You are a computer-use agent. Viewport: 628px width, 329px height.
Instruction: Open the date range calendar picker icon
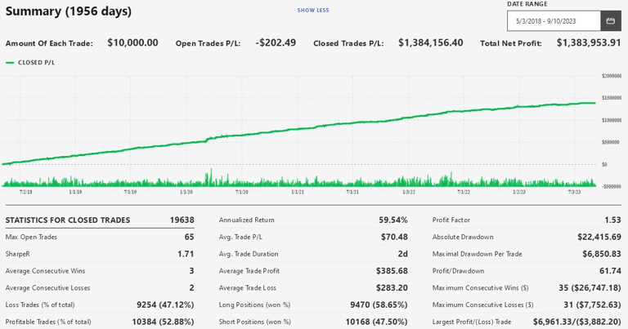610,21
